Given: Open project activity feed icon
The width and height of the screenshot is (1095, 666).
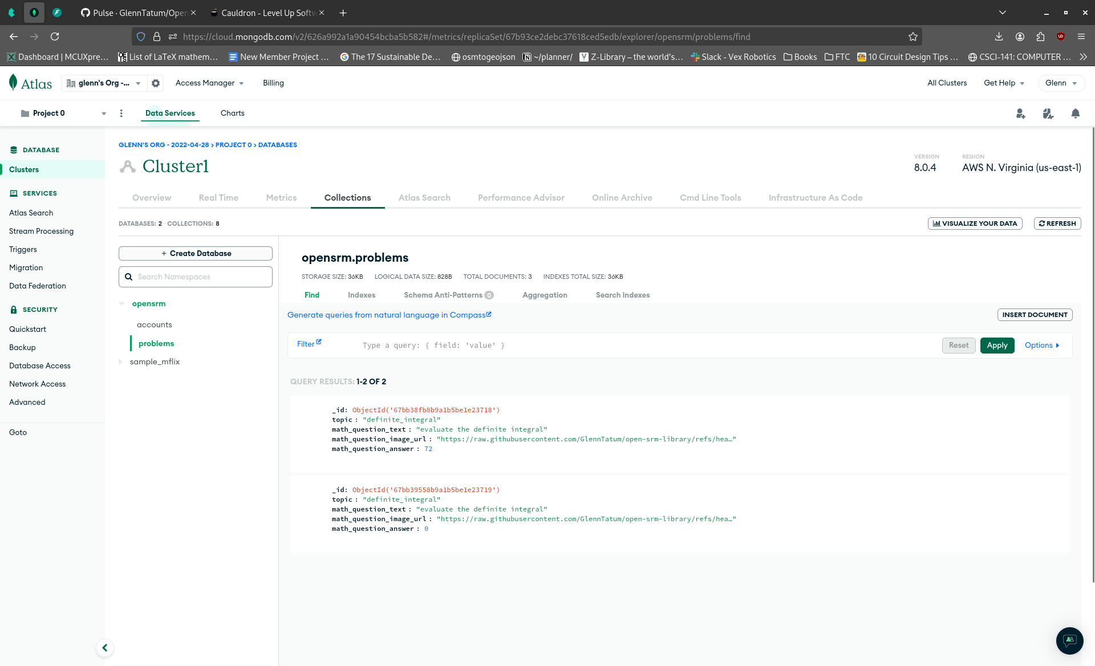Looking at the screenshot, I should pyautogui.click(x=1048, y=113).
